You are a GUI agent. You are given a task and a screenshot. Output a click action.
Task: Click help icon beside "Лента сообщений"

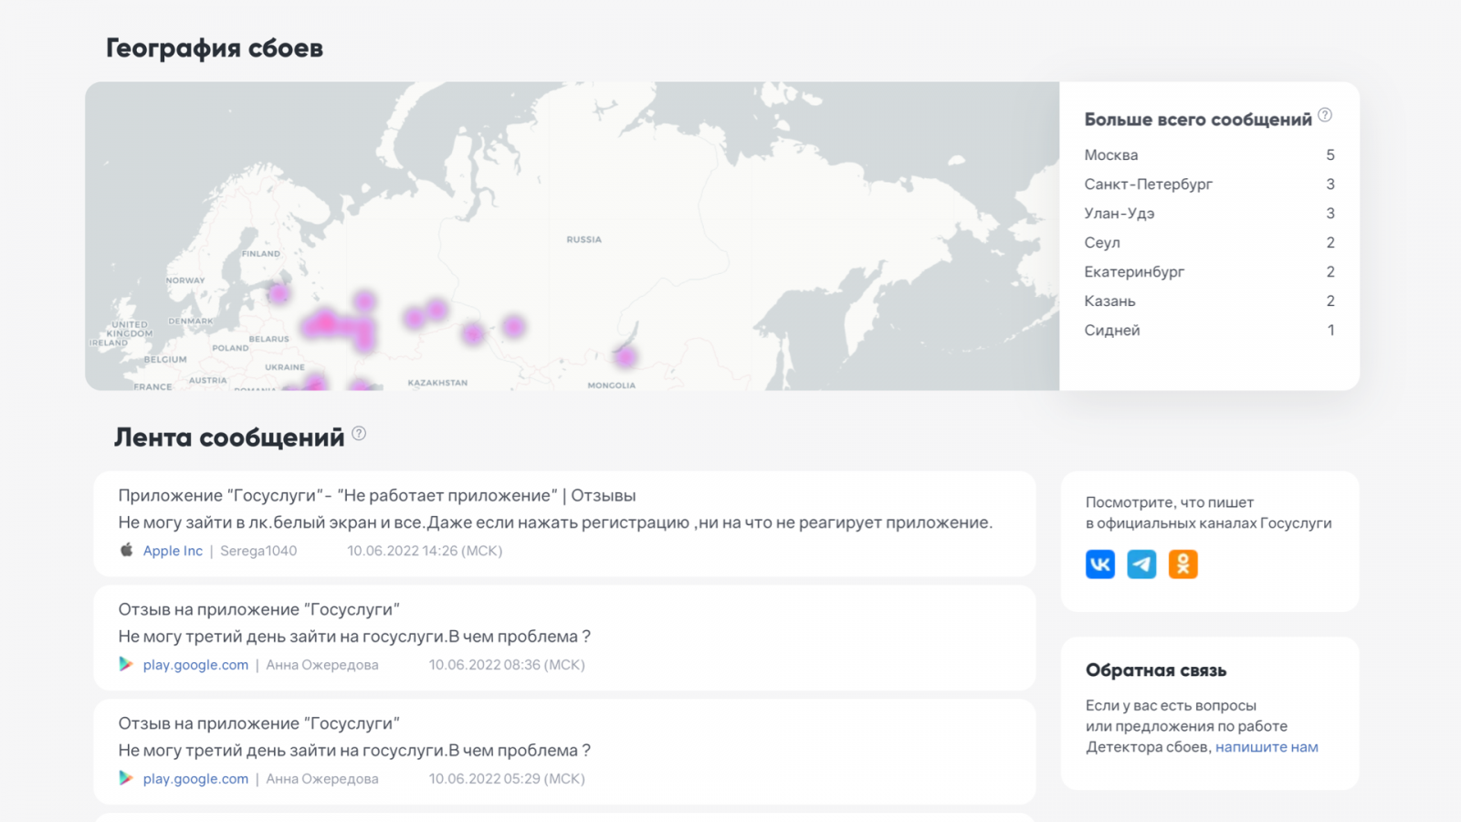point(359,434)
